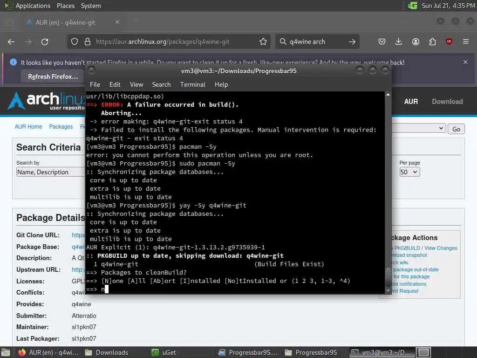Click the info icon in the notification bar
The width and height of the screenshot is (477, 358).
14,62
